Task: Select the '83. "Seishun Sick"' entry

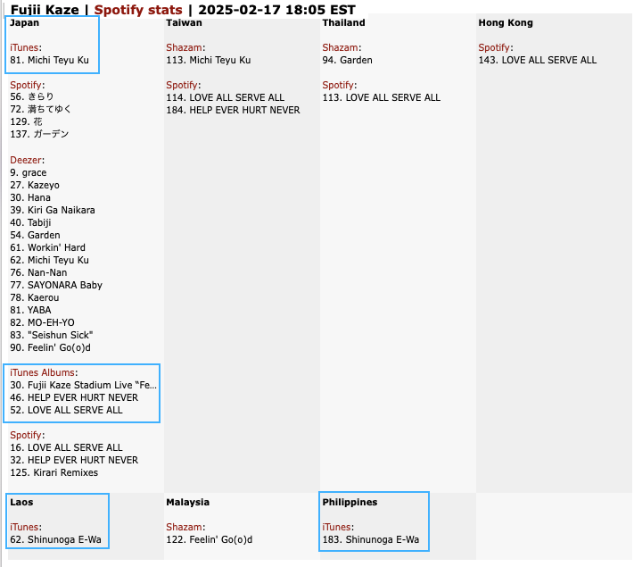Action: point(52,336)
